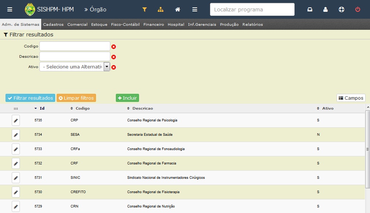Open the Inf.Gerenciais menu
This screenshot has height=213, width=370.
(x=202, y=24)
